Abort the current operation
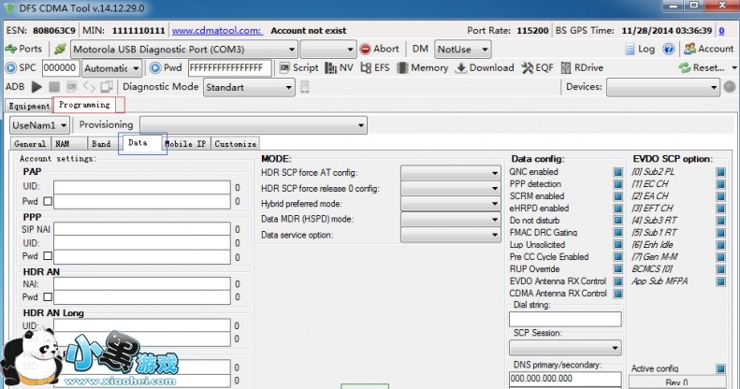740x389 pixels. click(x=379, y=49)
